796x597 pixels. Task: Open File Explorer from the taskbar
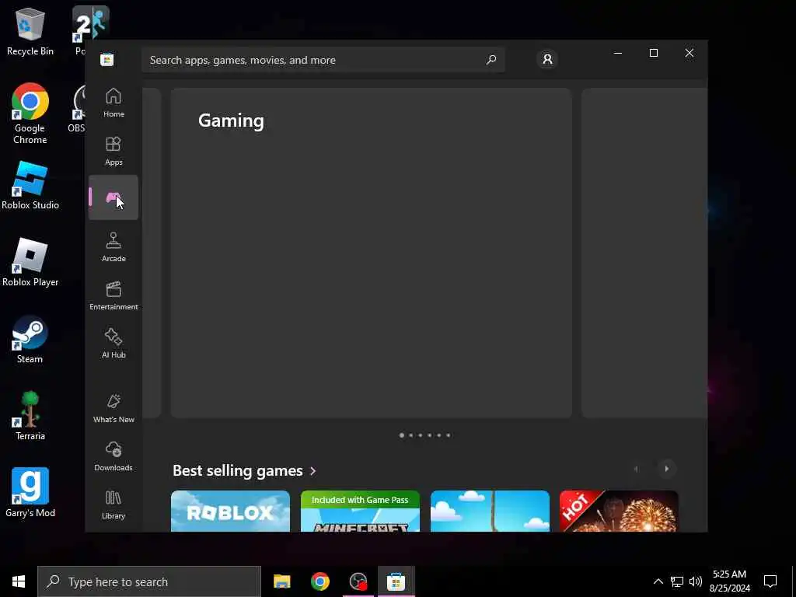[281, 581]
